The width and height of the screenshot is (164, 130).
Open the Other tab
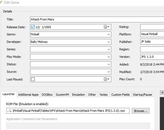pyautogui.click(x=92, y=95)
